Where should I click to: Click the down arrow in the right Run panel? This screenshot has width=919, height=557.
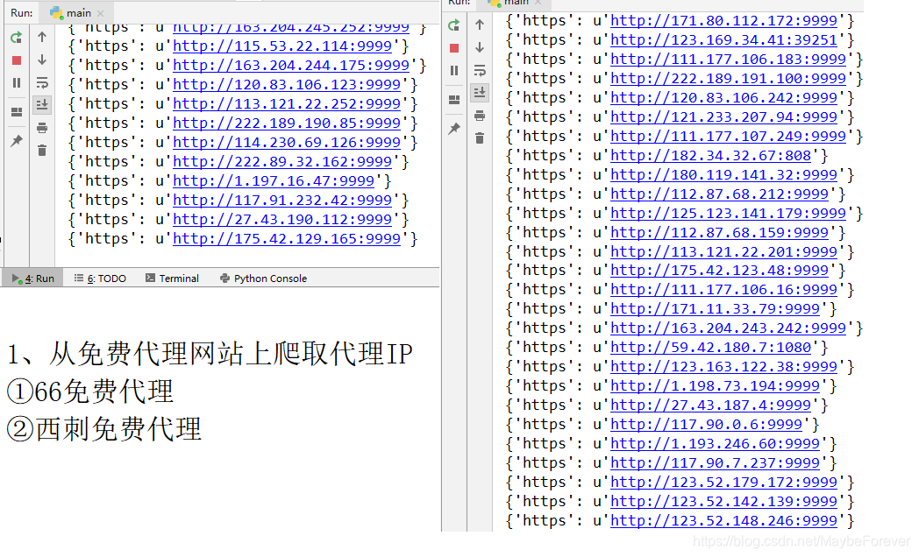point(480,47)
